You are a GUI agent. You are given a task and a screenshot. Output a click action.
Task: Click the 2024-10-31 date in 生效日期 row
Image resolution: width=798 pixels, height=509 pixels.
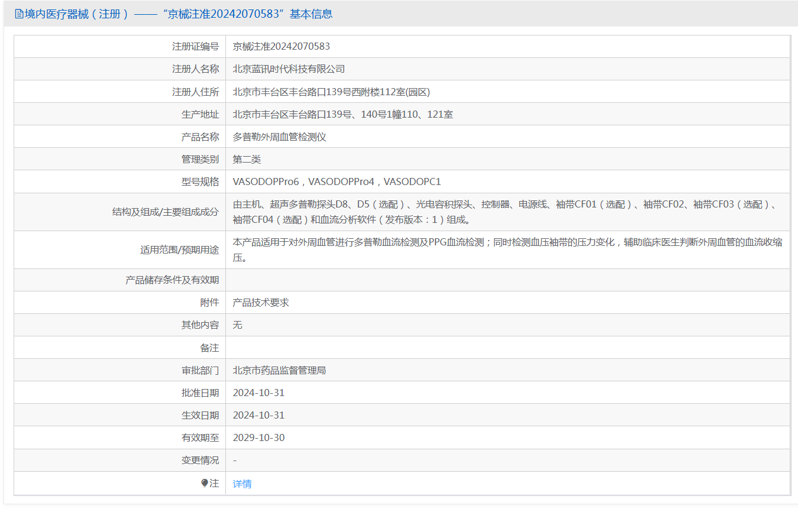(259, 415)
